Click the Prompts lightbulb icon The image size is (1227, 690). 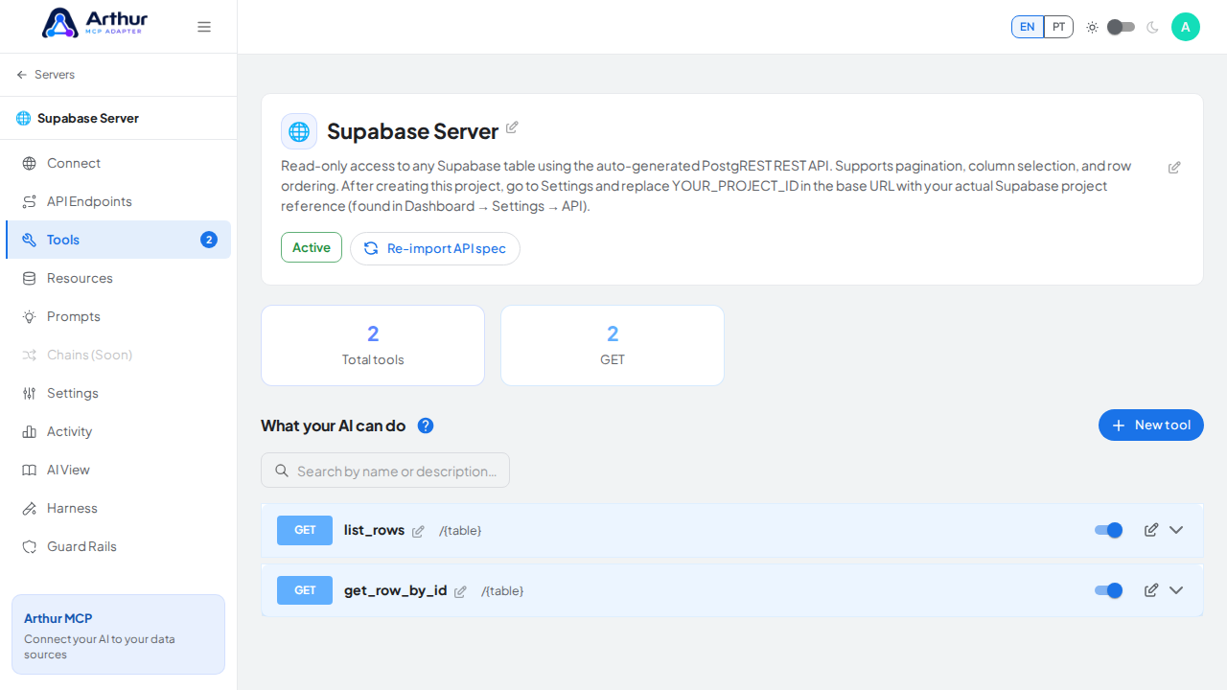click(x=30, y=316)
